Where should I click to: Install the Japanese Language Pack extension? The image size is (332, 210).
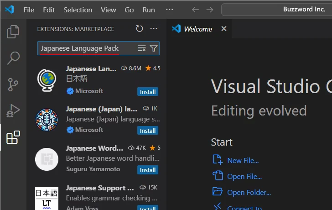pyautogui.click(x=147, y=92)
